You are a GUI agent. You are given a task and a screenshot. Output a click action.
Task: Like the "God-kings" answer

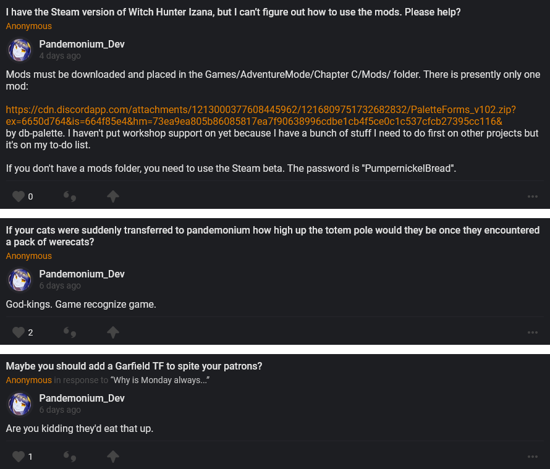coord(19,332)
